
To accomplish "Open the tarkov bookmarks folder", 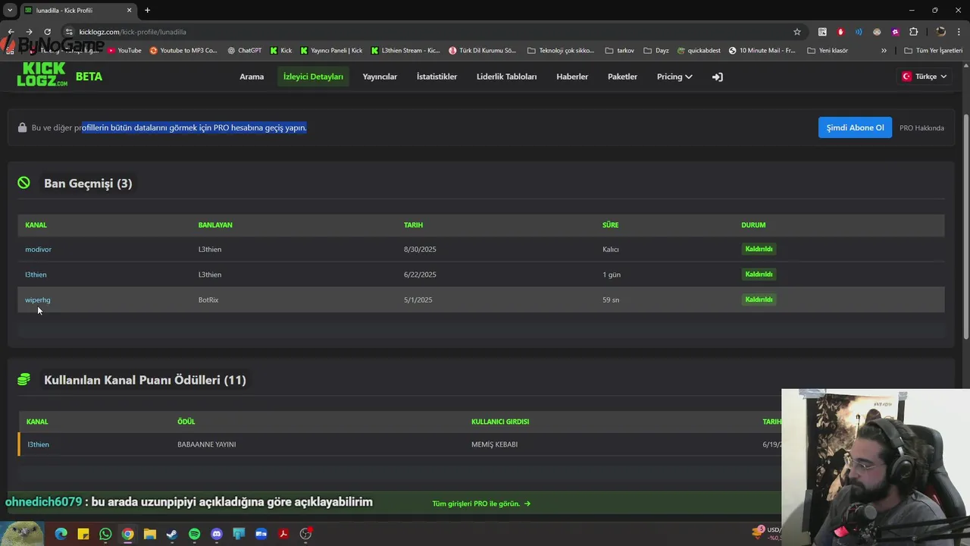I will click(620, 51).
